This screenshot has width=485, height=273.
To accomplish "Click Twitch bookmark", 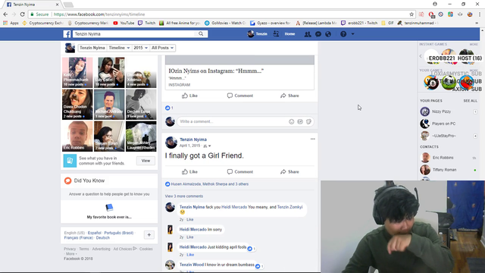I will 146,23.
